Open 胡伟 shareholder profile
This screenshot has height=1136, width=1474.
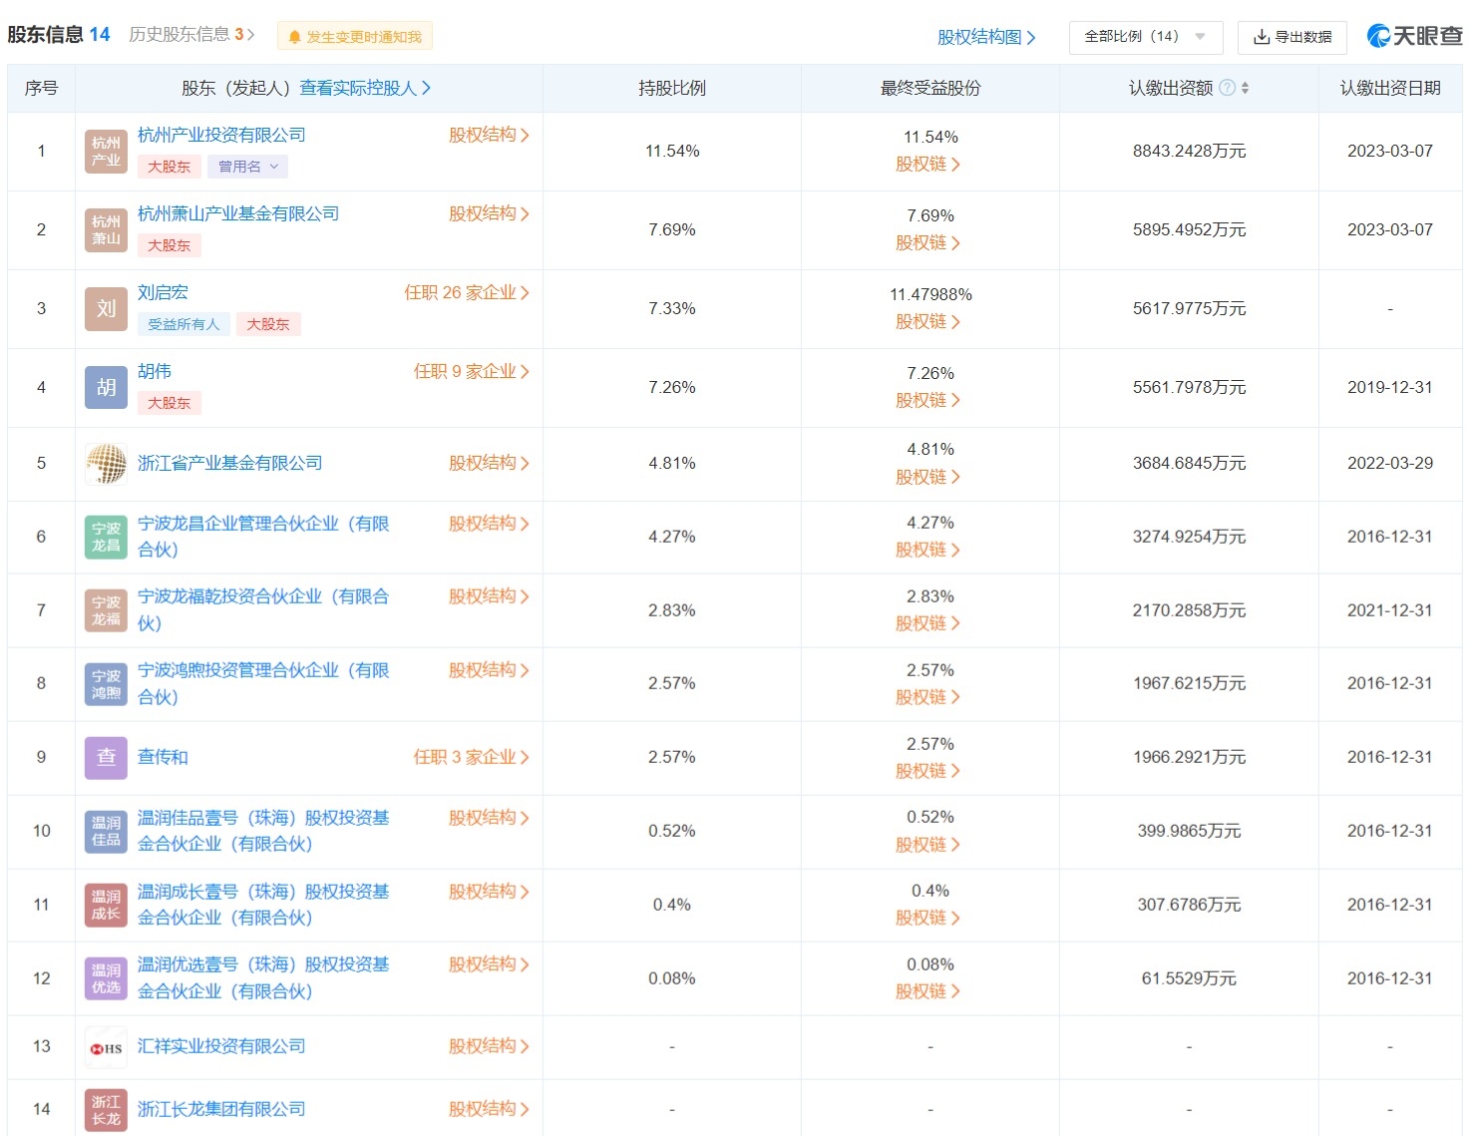155,371
